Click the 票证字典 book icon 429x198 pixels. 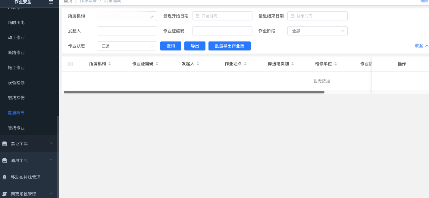[x=5, y=144]
